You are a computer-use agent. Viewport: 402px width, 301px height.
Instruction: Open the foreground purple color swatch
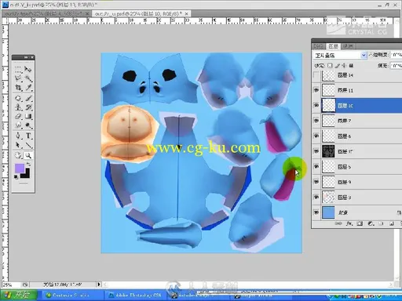tap(20, 169)
